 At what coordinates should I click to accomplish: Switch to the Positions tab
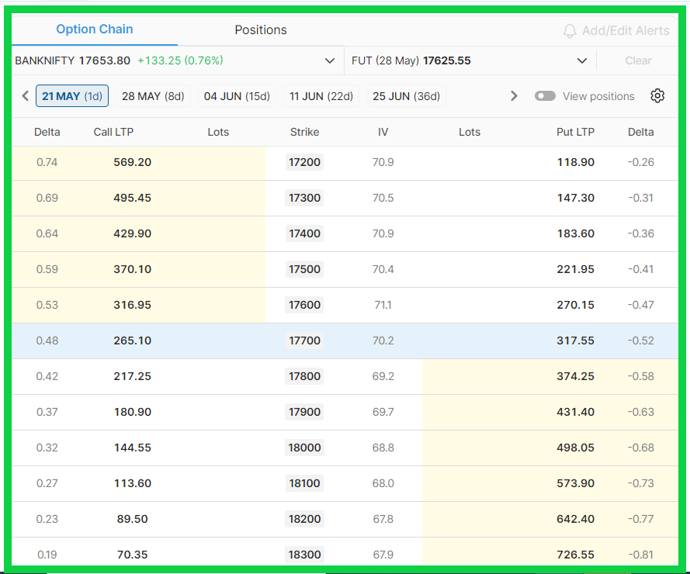click(261, 30)
